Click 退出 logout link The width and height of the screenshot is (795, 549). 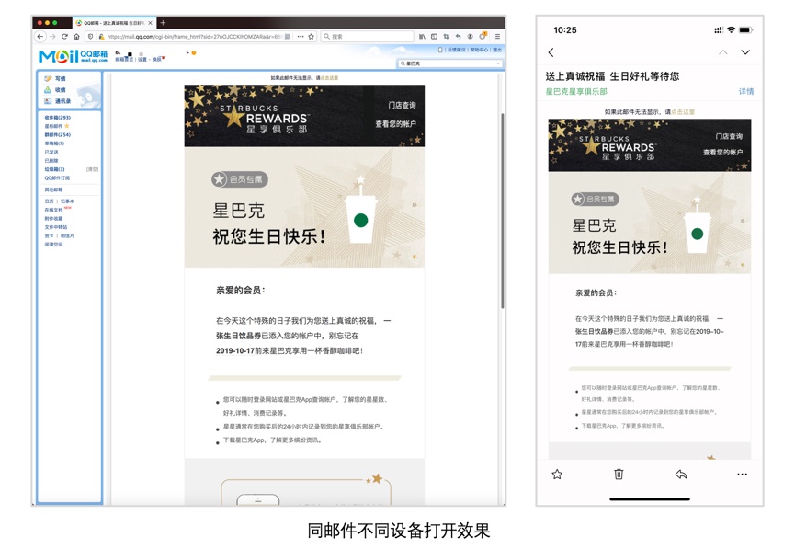pos(497,50)
